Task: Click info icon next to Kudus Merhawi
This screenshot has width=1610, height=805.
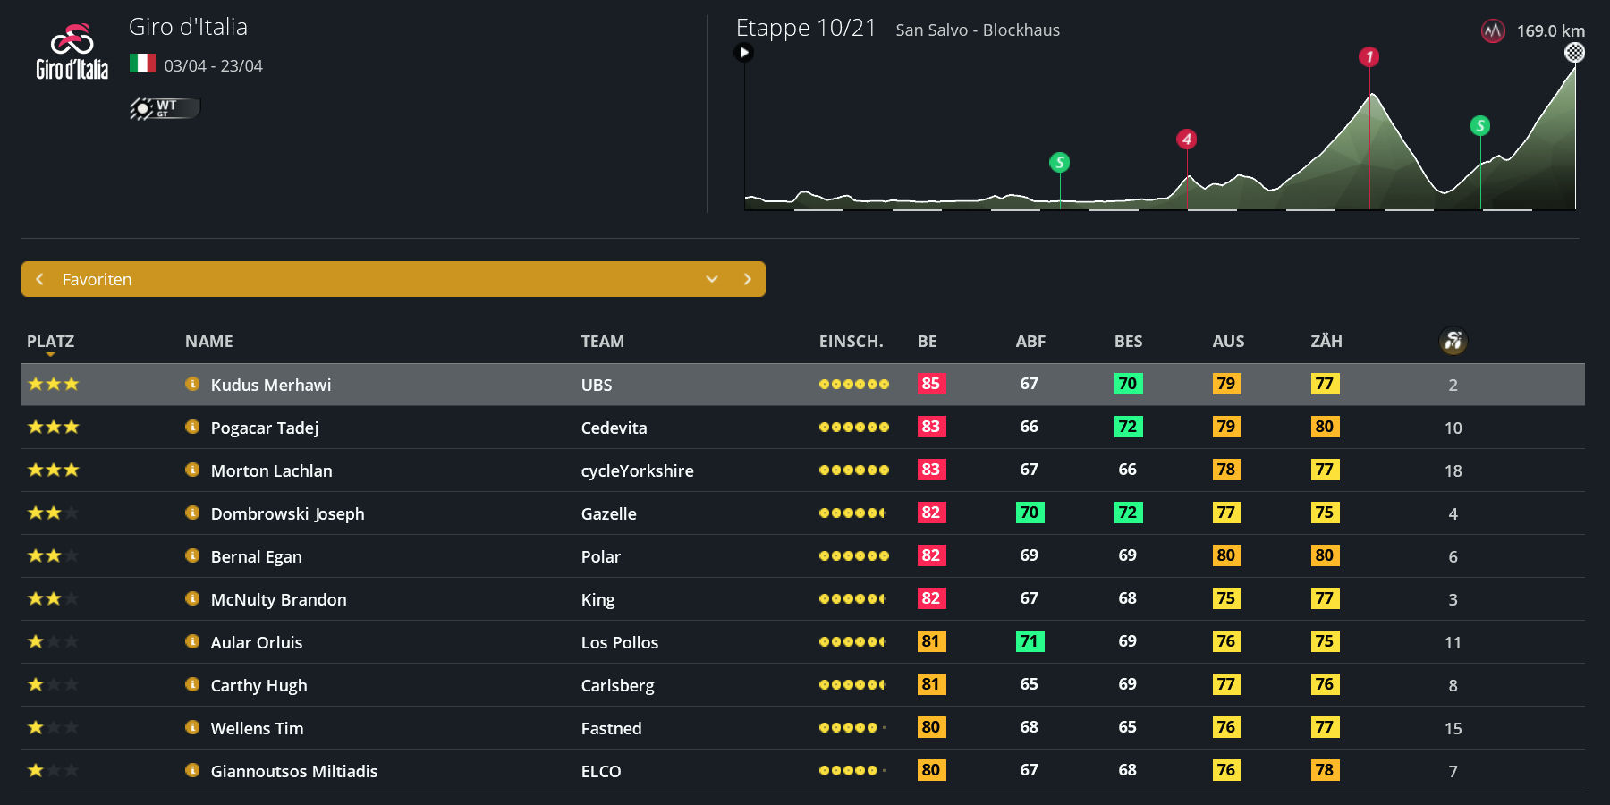Action: coord(192,384)
